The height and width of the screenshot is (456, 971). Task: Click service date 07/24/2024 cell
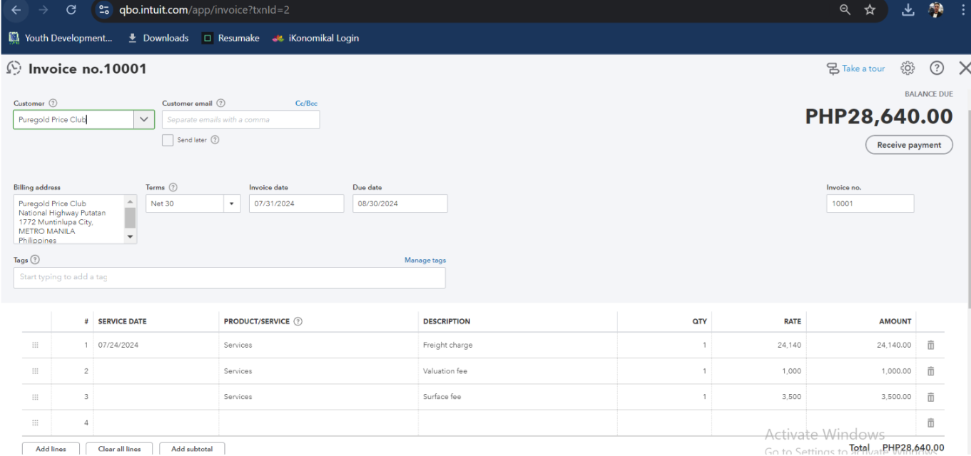pyautogui.click(x=156, y=345)
